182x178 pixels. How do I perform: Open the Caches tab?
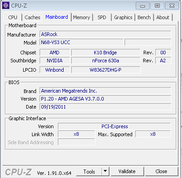coord(32,17)
